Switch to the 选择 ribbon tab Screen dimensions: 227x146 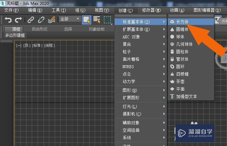[68, 29]
